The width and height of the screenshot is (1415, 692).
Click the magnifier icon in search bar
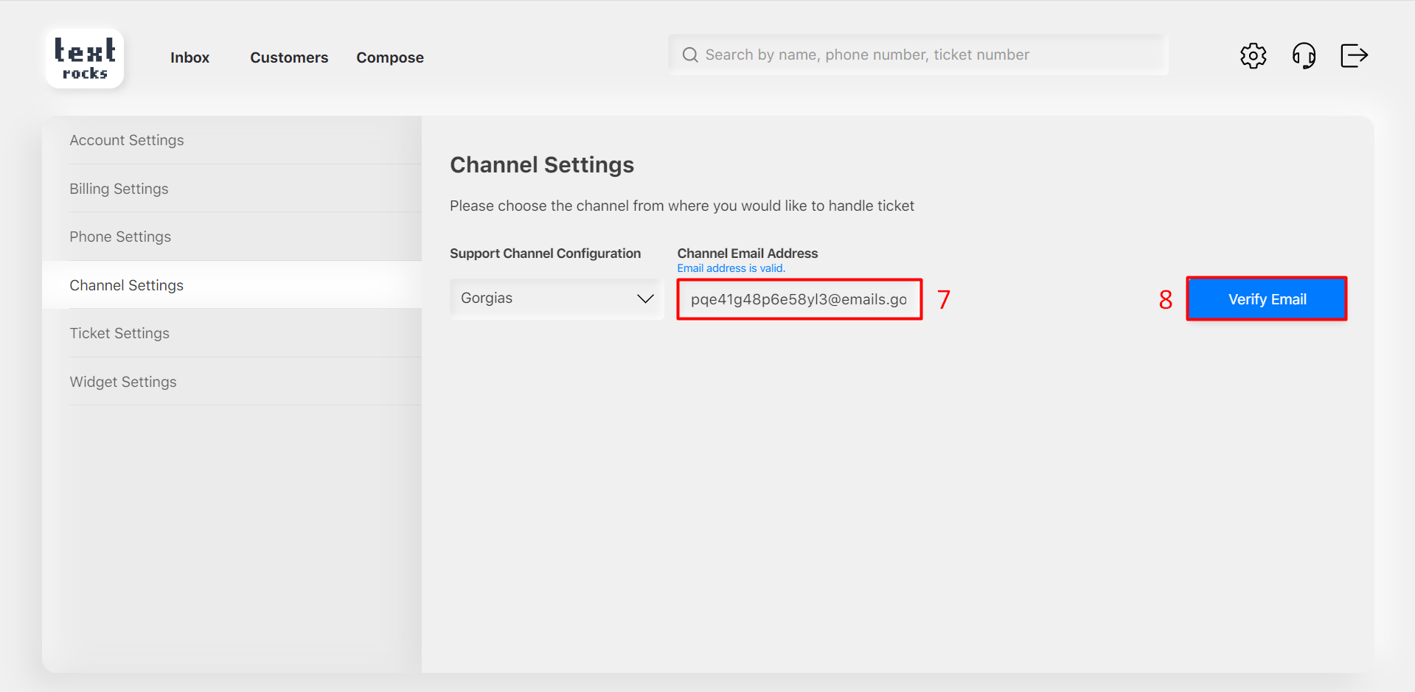pos(690,55)
